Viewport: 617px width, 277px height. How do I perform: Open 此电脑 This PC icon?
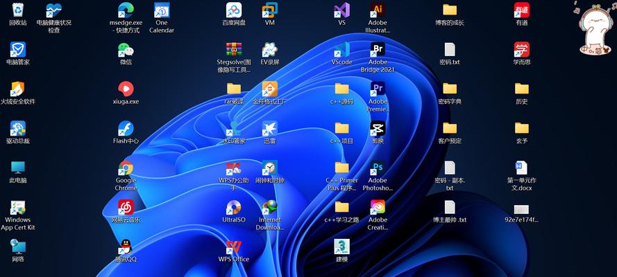pyautogui.click(x=18, y=168)
